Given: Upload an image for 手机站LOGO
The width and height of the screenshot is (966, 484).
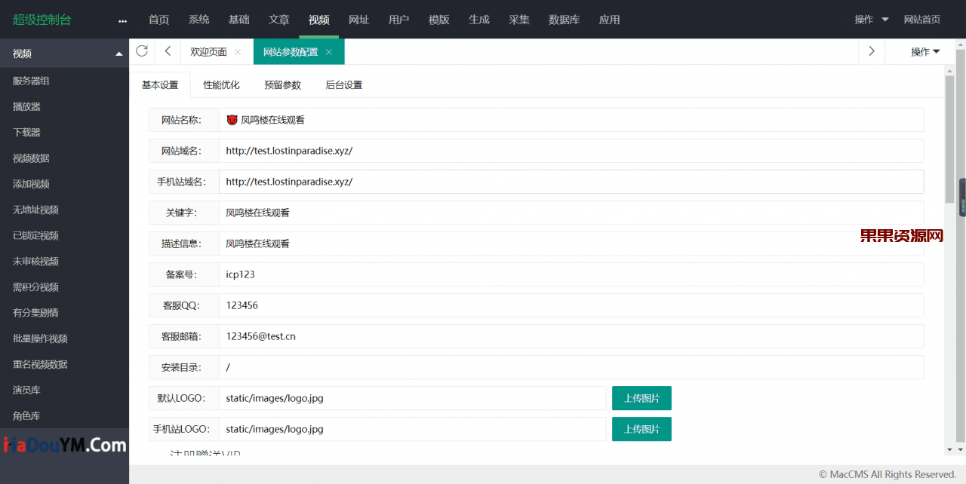Looking at the screenshot, I should [x=641, y=428].
